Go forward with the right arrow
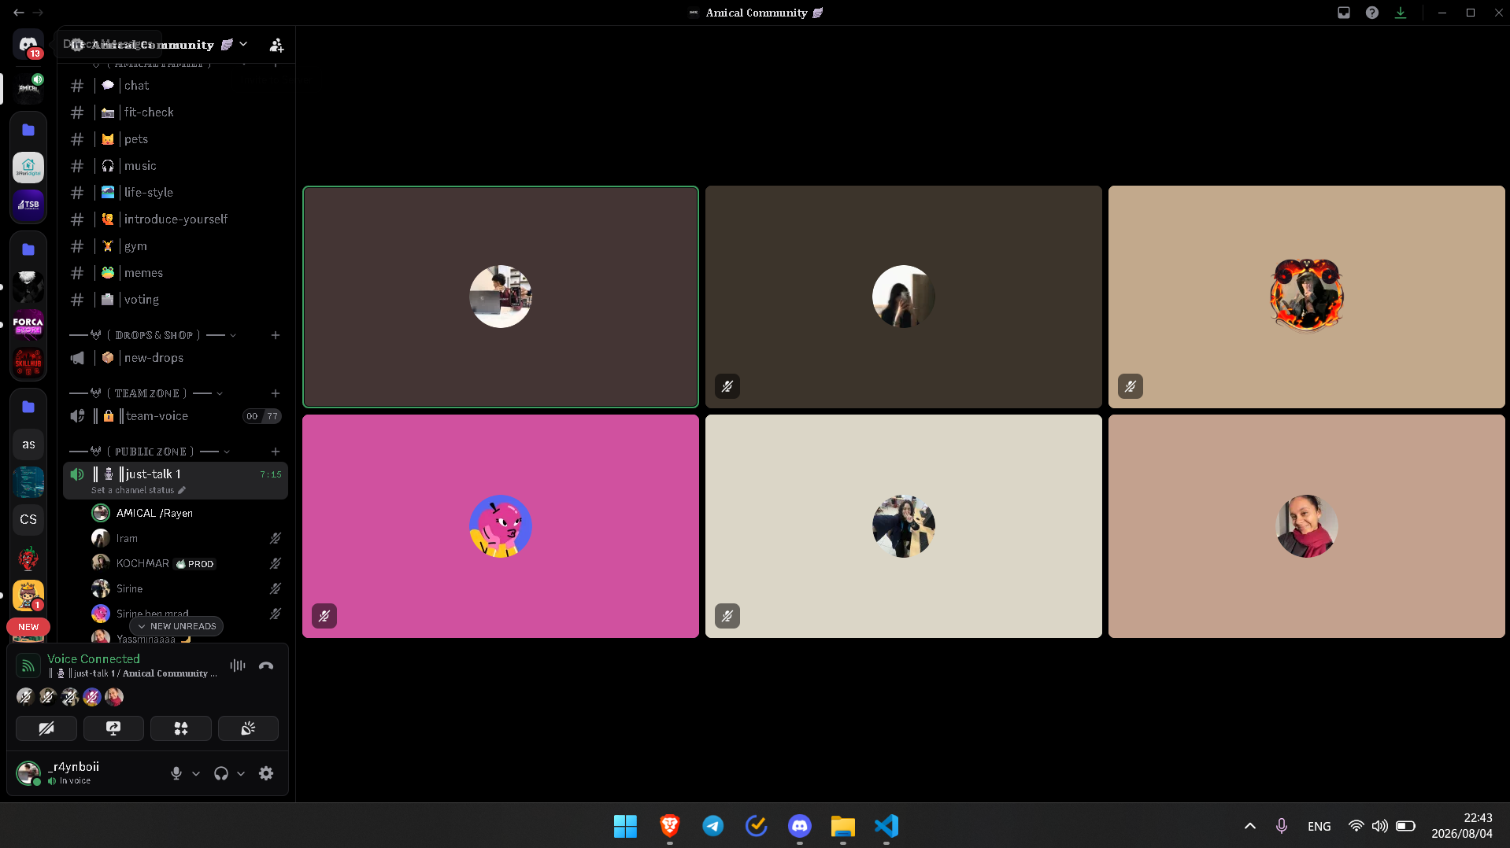1510x848 pixels. (38, 13)
